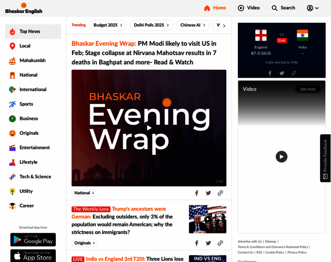The height and width of the screenshot is (262, 331).
Task: Open Contact Us footer link
Action: [245, 252]
